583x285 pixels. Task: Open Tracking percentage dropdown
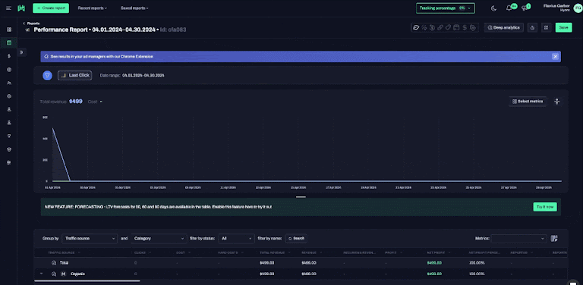pyautogui.click(x=446, y=8)
